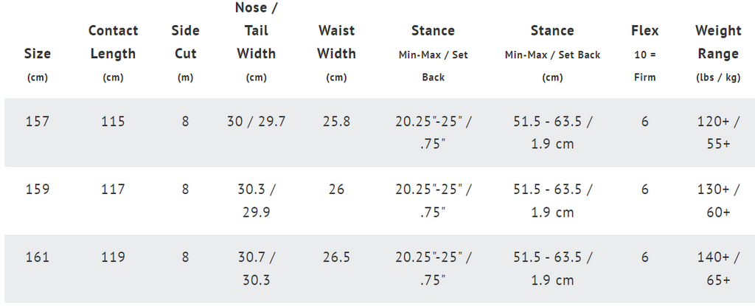Click contact length value 115
Screen dimensions: 755x306
pyautogui.click(x=113, y=122)
